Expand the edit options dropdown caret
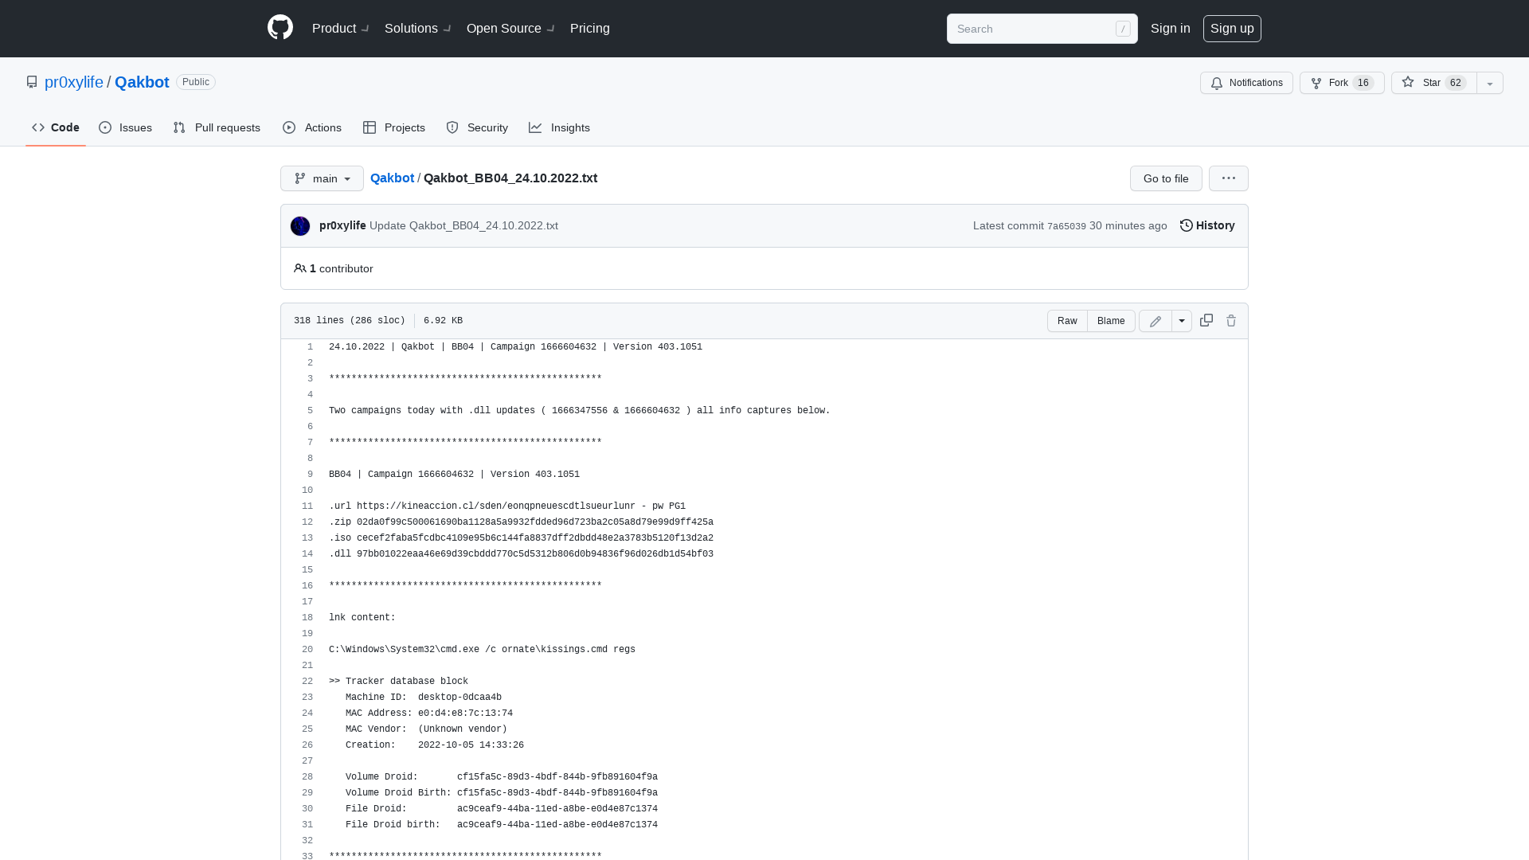The width and height of the screenshot is (1529, 860). click(1182, 320)
